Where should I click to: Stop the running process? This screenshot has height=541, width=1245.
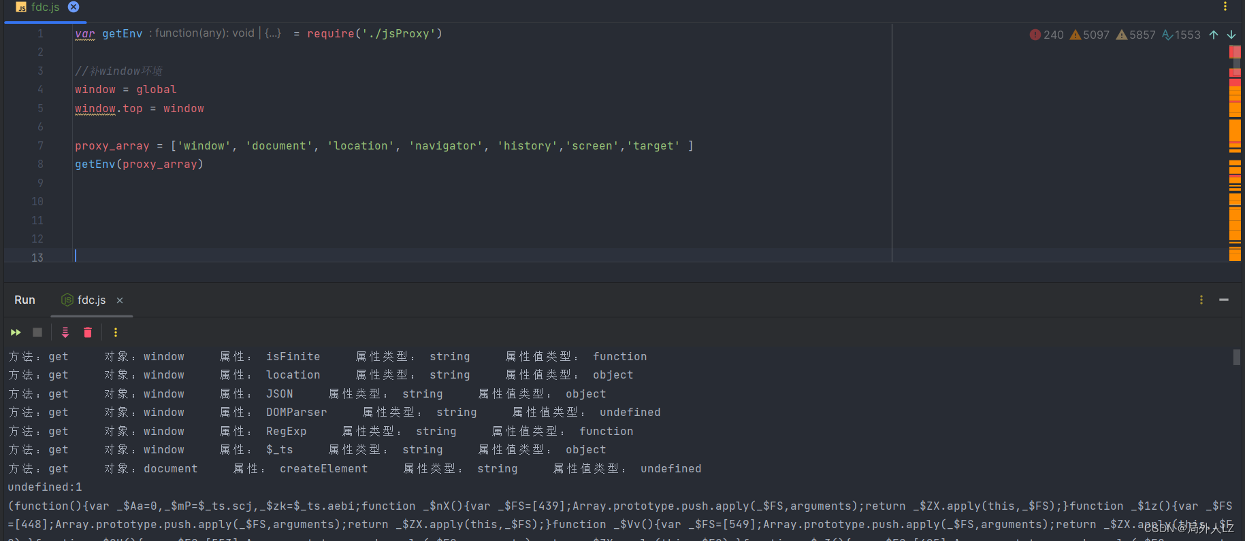37,332
